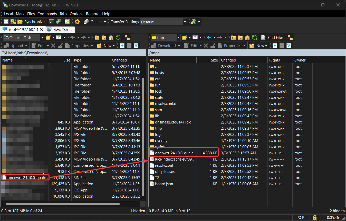The width and height of the screenshot is (346, 221).
Task: Select the dhcp.leases file in remote panel
Action: tap(165, 172)
